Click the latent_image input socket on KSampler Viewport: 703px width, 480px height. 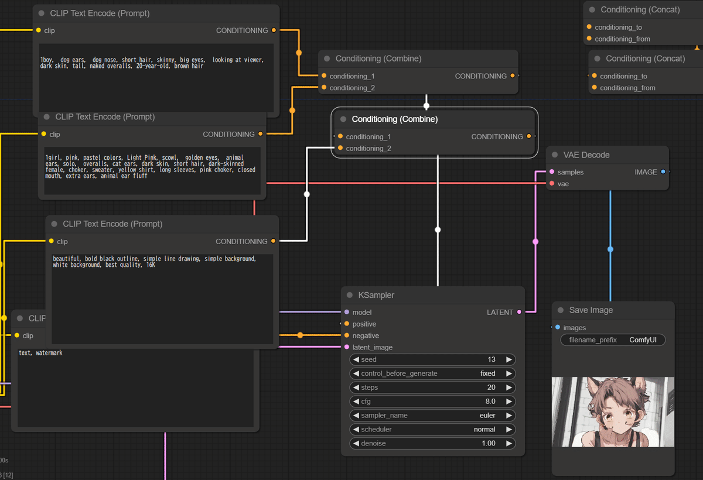tap(347, 347)
